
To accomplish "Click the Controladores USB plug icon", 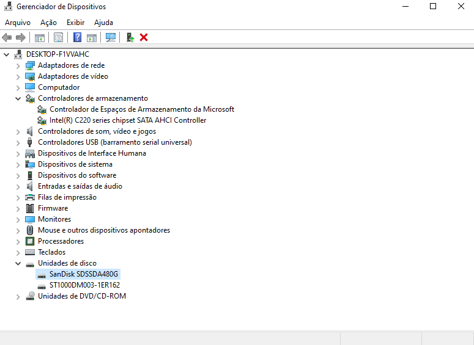I will [29, 142].
